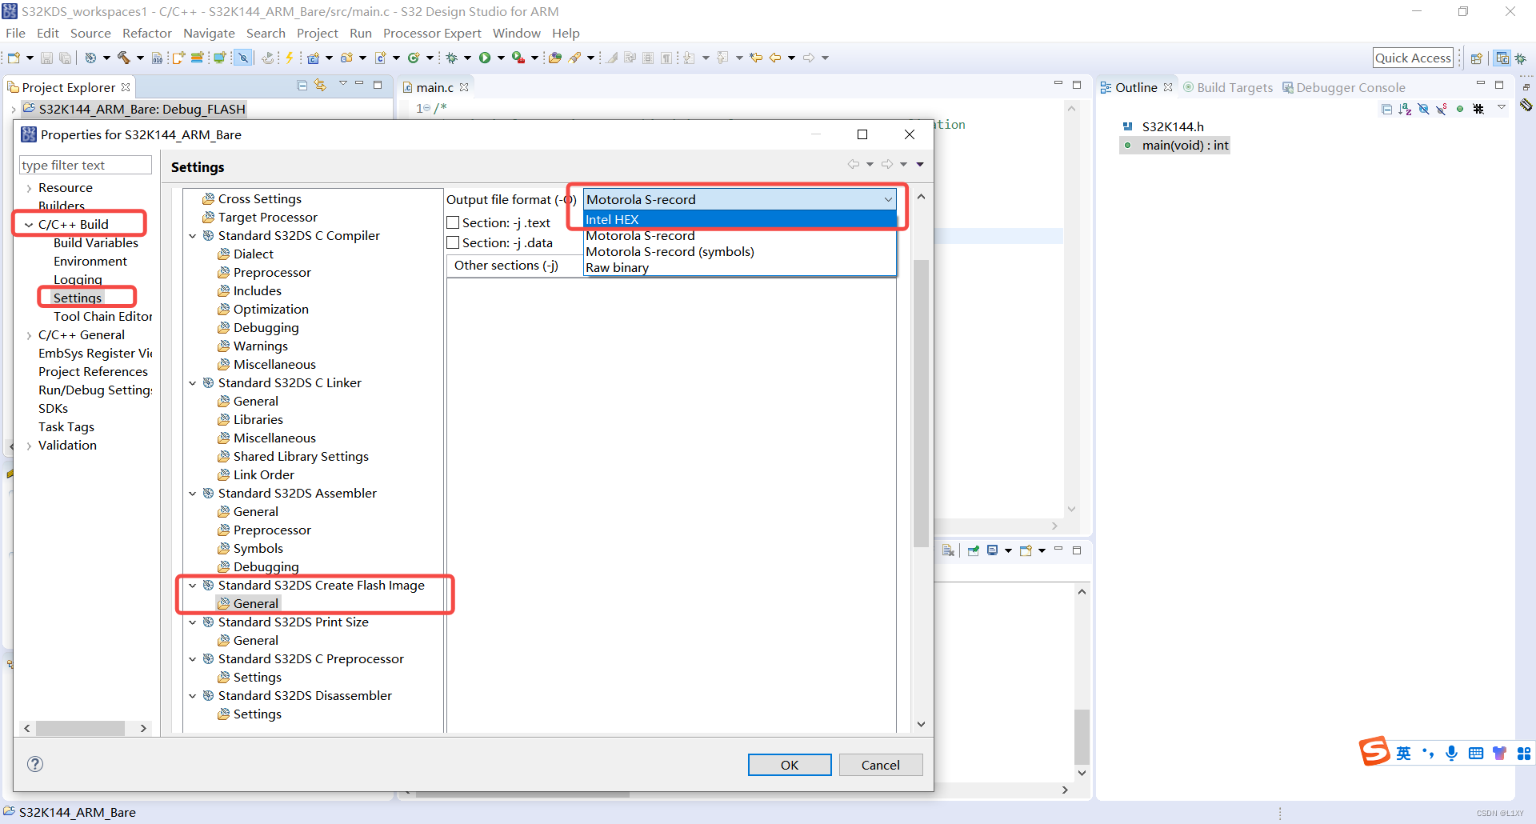Screen dimensions: 1536x824
Task: Switch to the Debug perspective bug icon
Action: tap(1521, 58)
